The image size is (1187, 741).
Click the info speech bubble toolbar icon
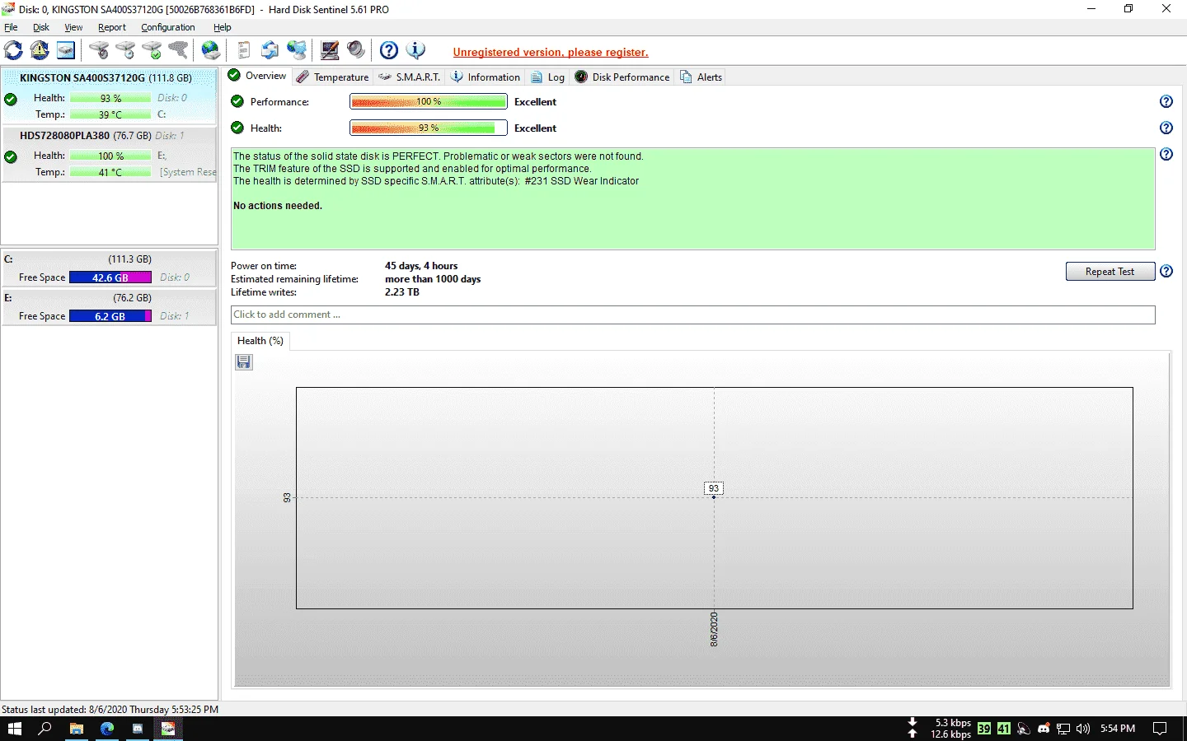point(415,50)
